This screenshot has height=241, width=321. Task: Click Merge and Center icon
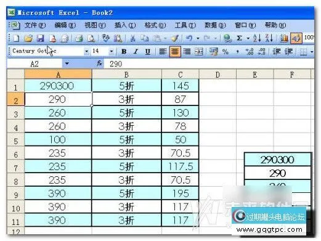click(198, 51)
